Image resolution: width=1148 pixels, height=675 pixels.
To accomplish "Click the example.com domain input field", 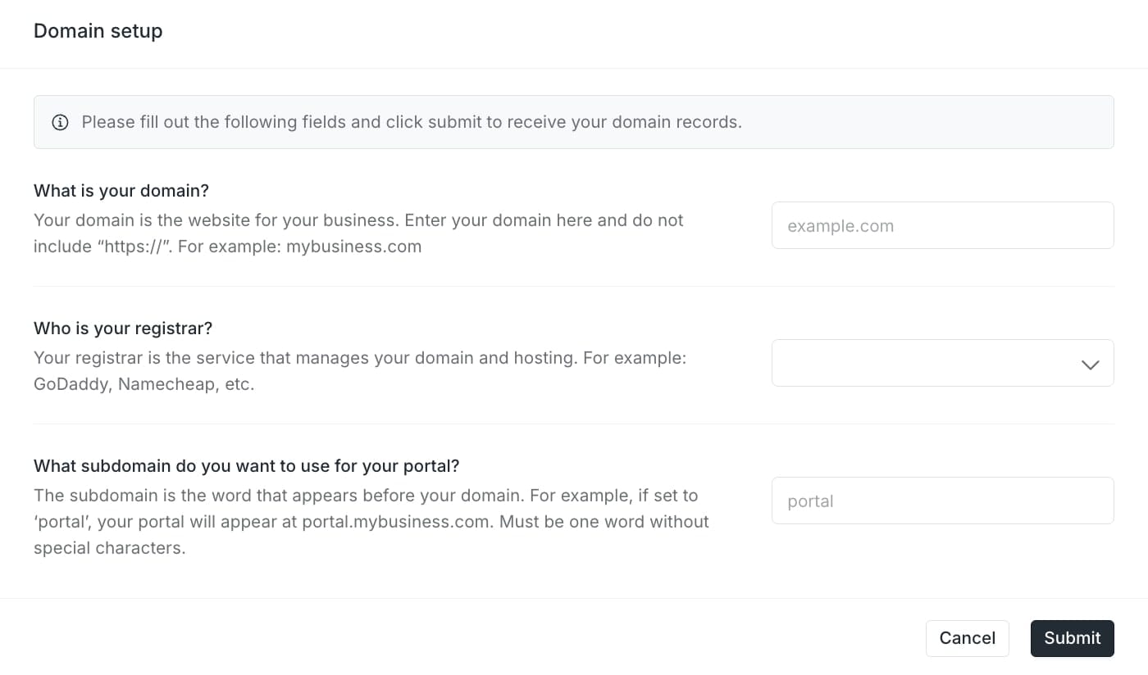I will (x=942, y=225).
